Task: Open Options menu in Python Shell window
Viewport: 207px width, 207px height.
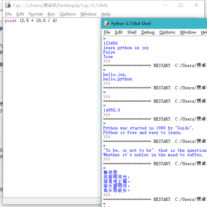Action: point(167,32)
